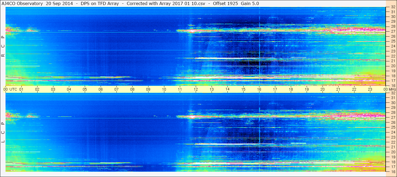Click the 'R C P' polarization label
Viewport: 397px width, 177px height.
click(x=3, y=46)
